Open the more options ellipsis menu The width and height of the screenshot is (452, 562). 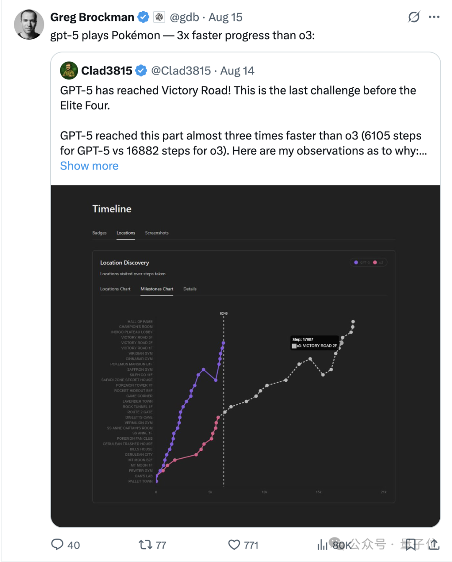(434, 17)
